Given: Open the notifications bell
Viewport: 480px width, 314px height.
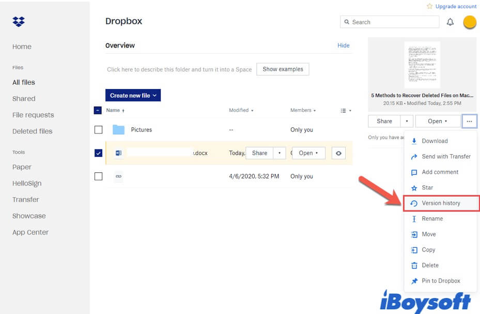Looking at the screenshot, I should point(450,22).
